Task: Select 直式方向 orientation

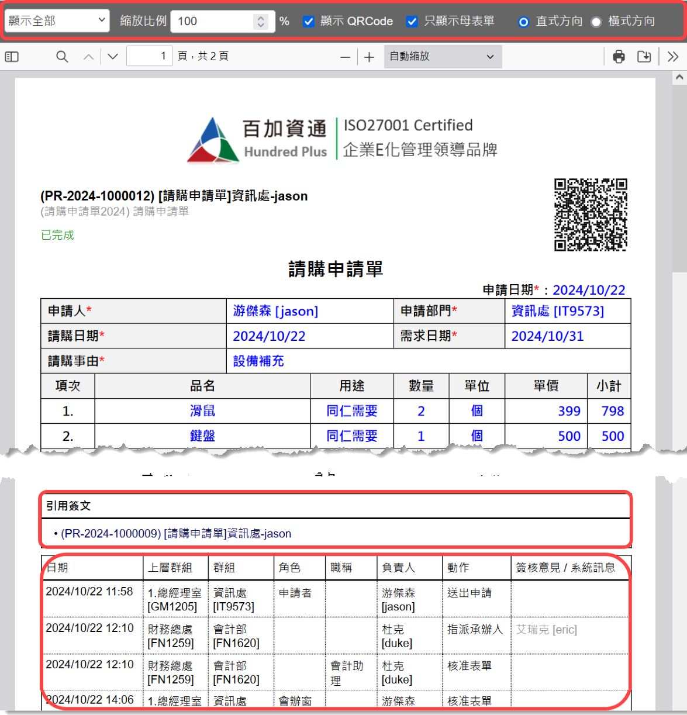Action: coord(524,22)
